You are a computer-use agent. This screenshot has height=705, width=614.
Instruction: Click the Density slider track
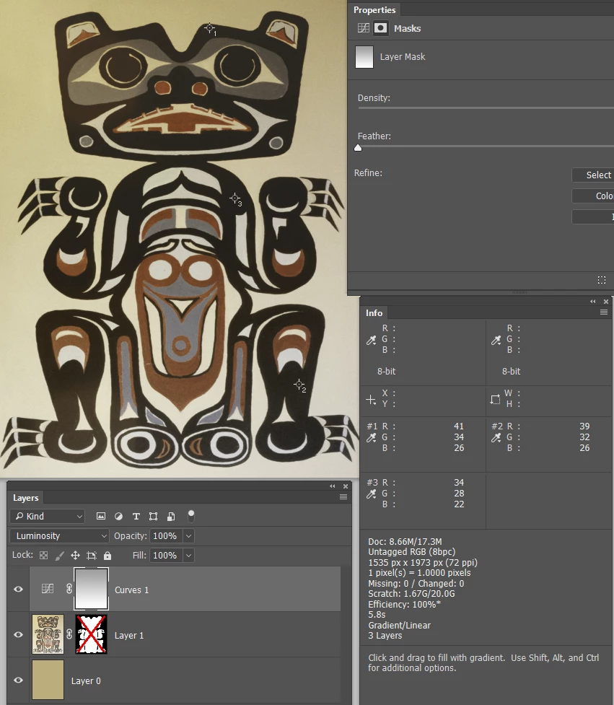coord(486,108)
